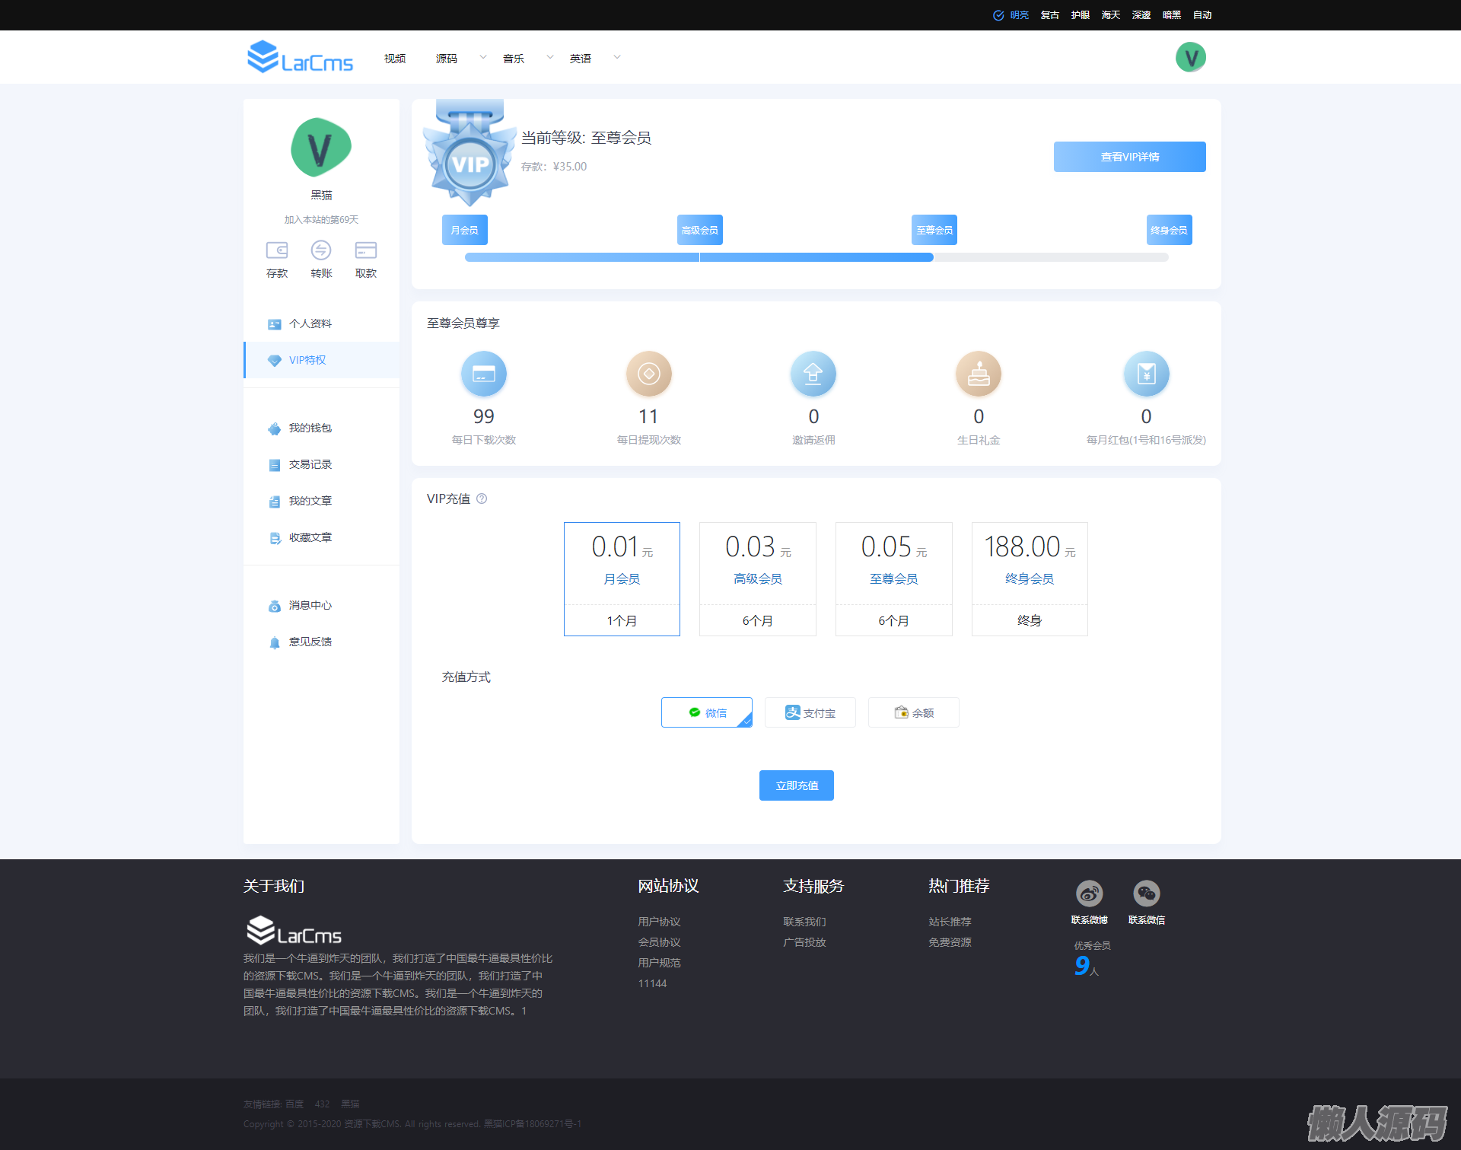Click the LarCms logo in header
The image size is (1461, 1150).
301,58
